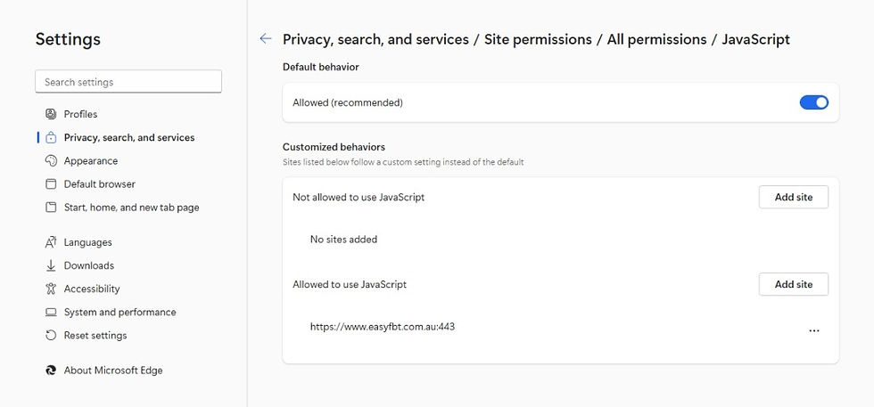Add site to Allowed JavaScript list
This screenshot has width=874, height=407.
[x=793, y=284]
